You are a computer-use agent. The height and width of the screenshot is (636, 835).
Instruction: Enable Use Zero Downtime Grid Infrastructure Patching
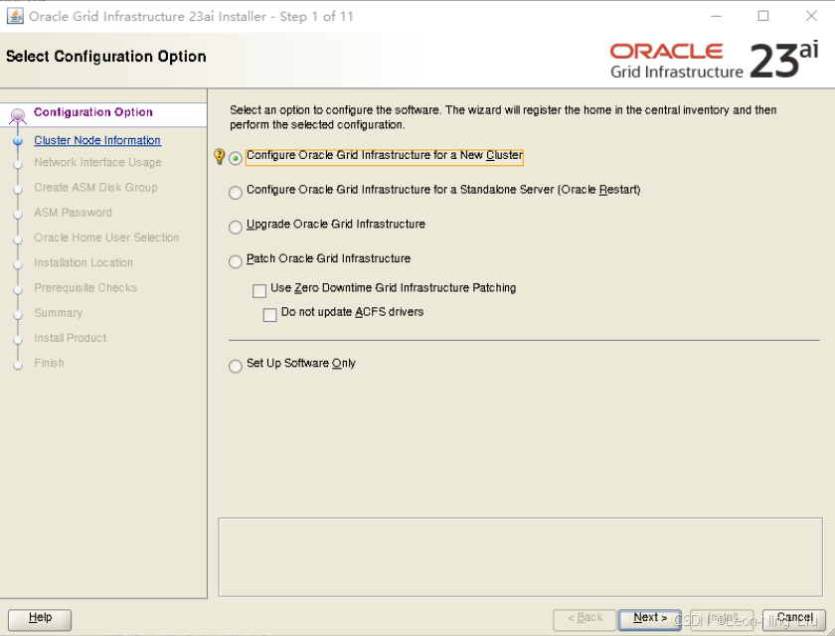(x=259, y=290)
